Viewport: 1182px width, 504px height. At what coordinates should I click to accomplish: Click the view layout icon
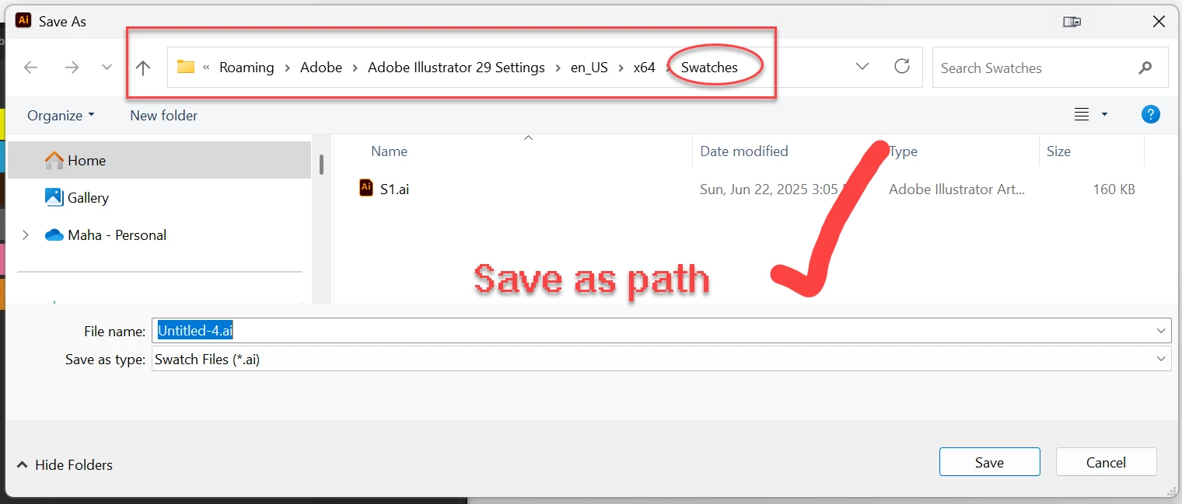click(x=1082, y=115)
